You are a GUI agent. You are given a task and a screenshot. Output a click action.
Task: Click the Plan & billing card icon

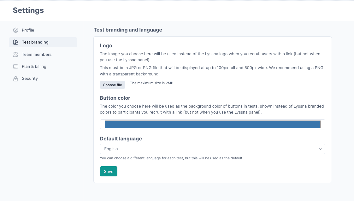(x=15, y=67)
